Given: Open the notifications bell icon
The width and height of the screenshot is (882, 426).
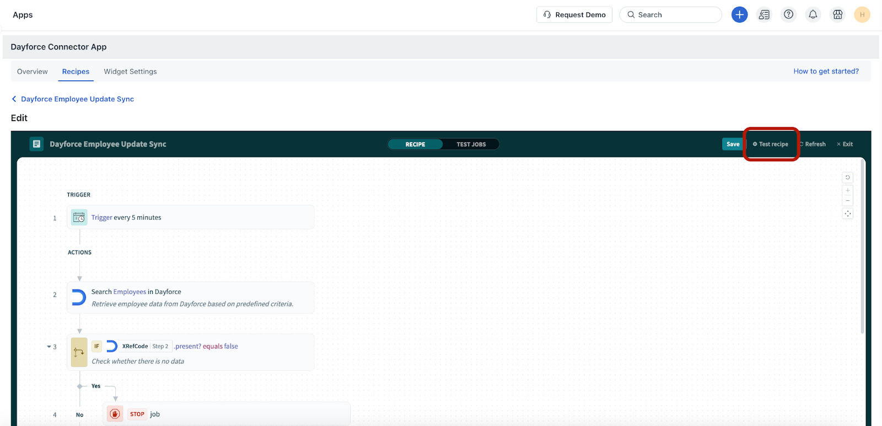Looking at the screenshot, I should coord(813,15).
